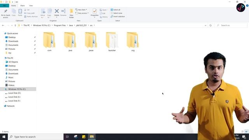Screen dimensions: 249x140
Task: Open the Move to menu
Action: pyautogui.click(x=43, y=13)
